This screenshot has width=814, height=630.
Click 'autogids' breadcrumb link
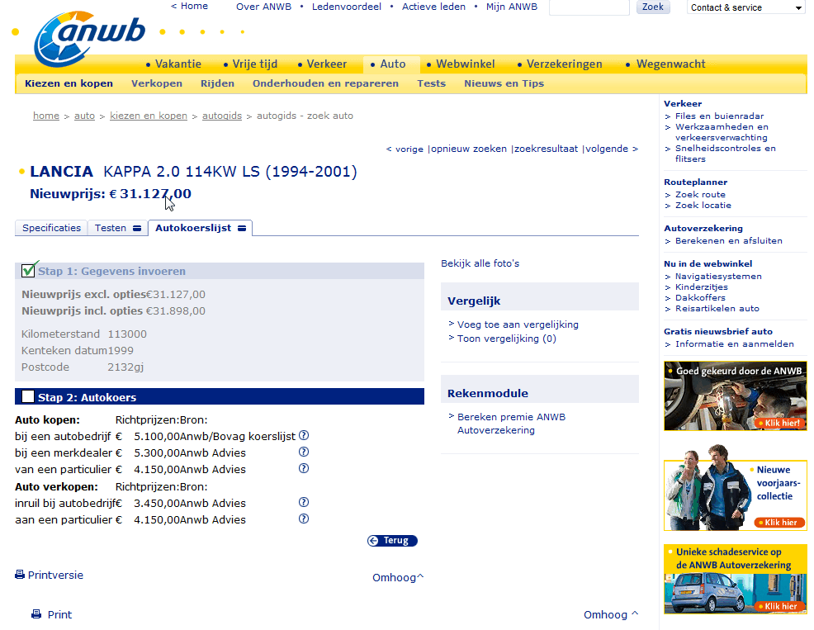pyautogui.click(x=222, y=116)
